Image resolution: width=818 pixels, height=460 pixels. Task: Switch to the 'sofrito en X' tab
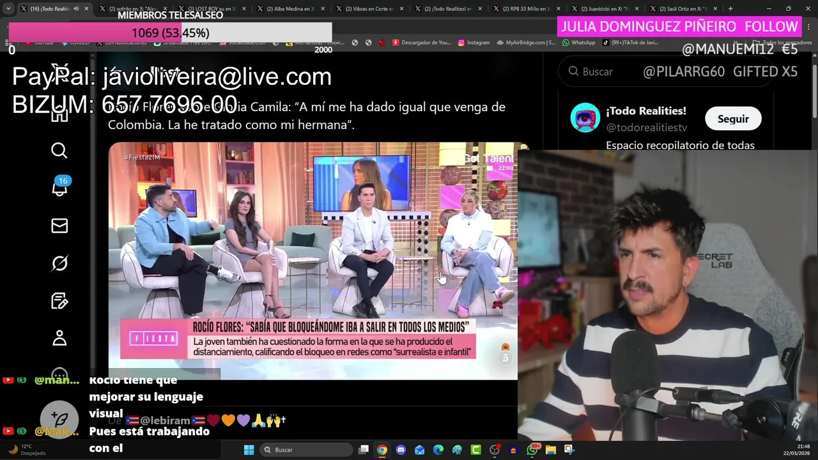133,9
